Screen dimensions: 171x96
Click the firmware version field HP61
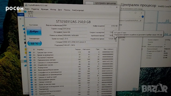75,26
